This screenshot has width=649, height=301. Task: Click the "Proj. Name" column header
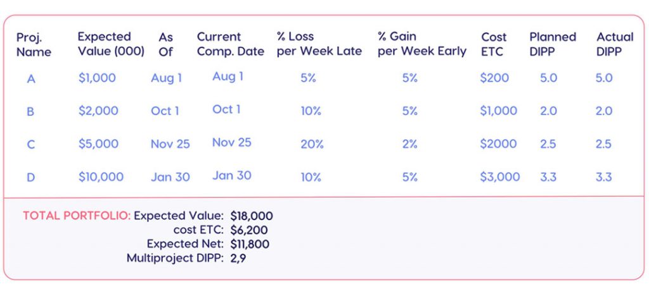click(34, 44)
